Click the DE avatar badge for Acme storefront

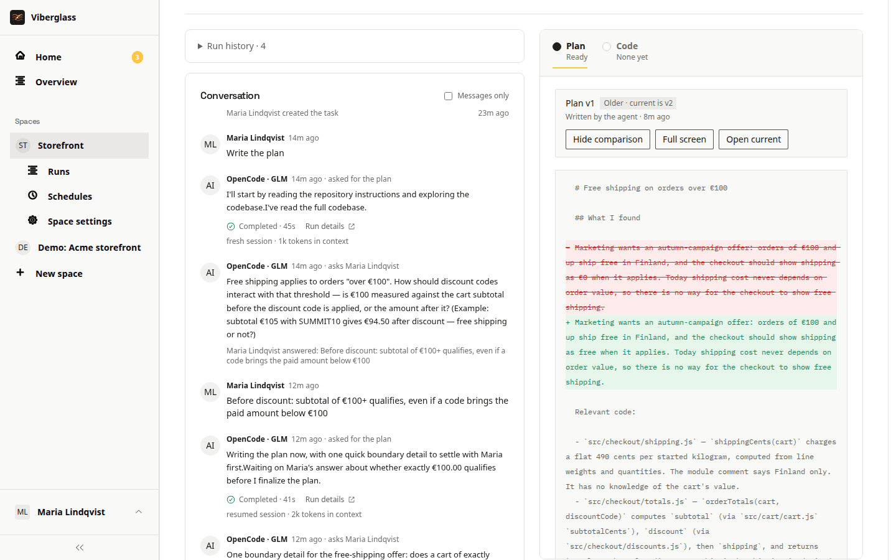(x=23, y=248)
